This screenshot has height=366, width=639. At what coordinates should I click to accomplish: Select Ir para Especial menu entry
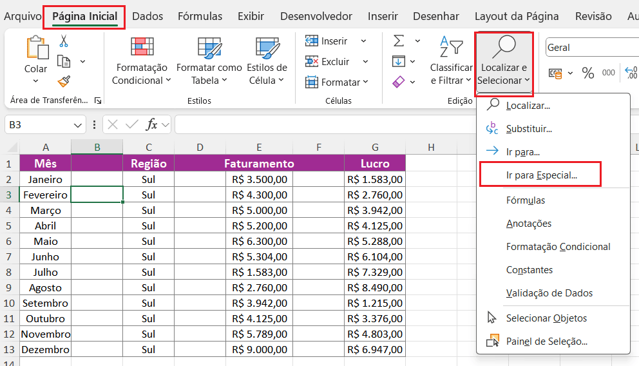point(541,175)
